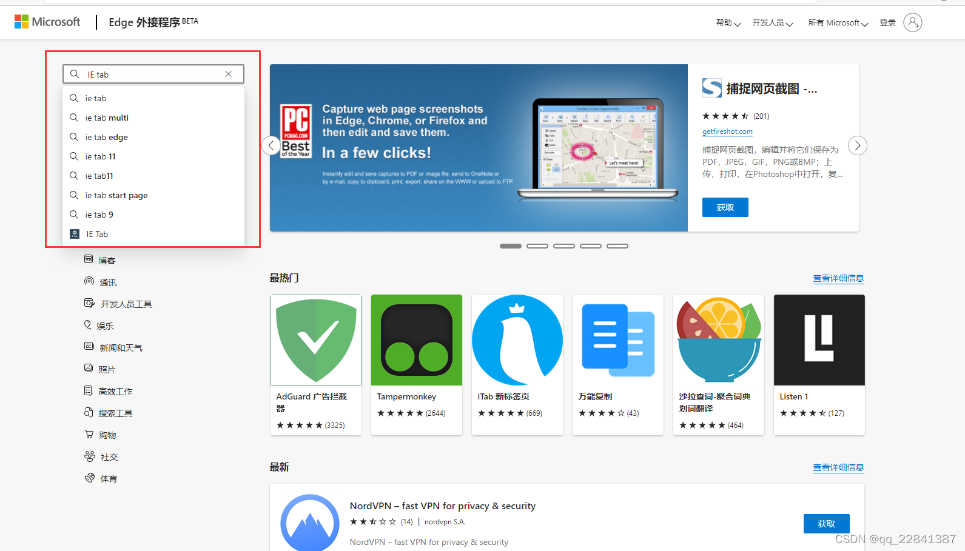Screen dimensions: 965x551
Task: Open AdGuard 广告拦截器 extension tile
Action: (x=316, y=365)
